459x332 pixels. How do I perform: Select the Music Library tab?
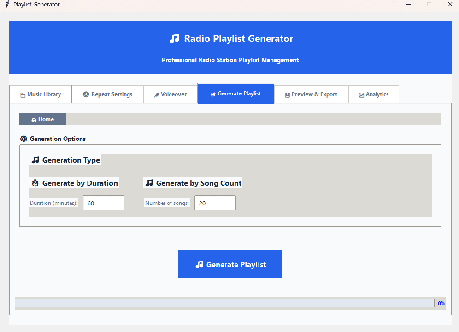41,94
